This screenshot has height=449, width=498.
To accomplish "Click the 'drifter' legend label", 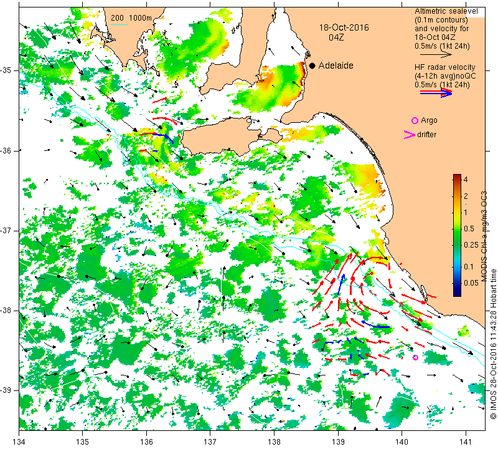I will click(426, 135).
